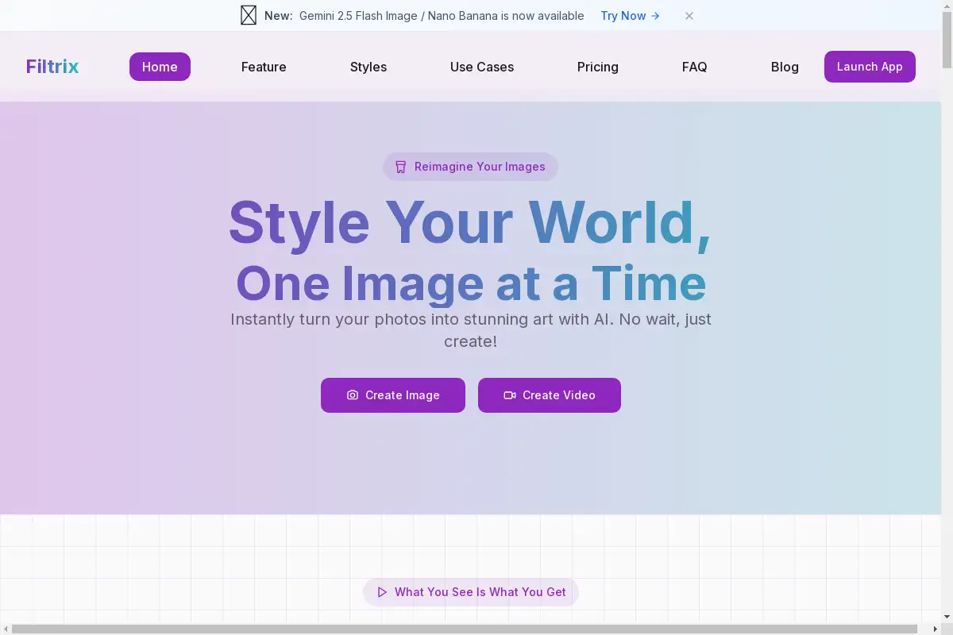The width and height of the screenshot is (953, 635).
Task: Click the Nano Banana announcement text
Action: [442, 16]
